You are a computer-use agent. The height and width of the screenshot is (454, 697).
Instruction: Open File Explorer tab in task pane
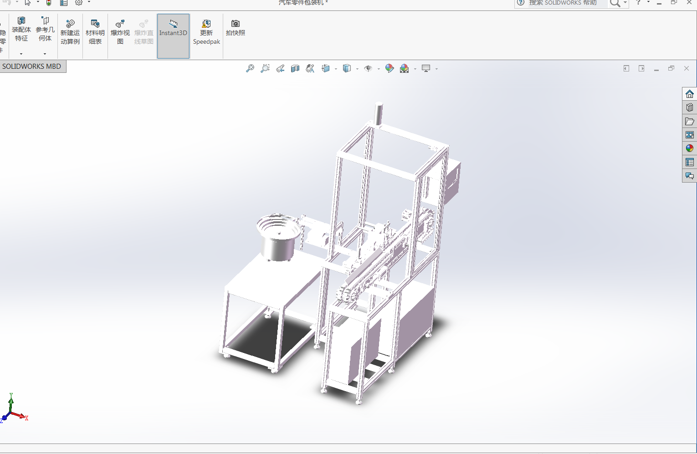(689, 121)
